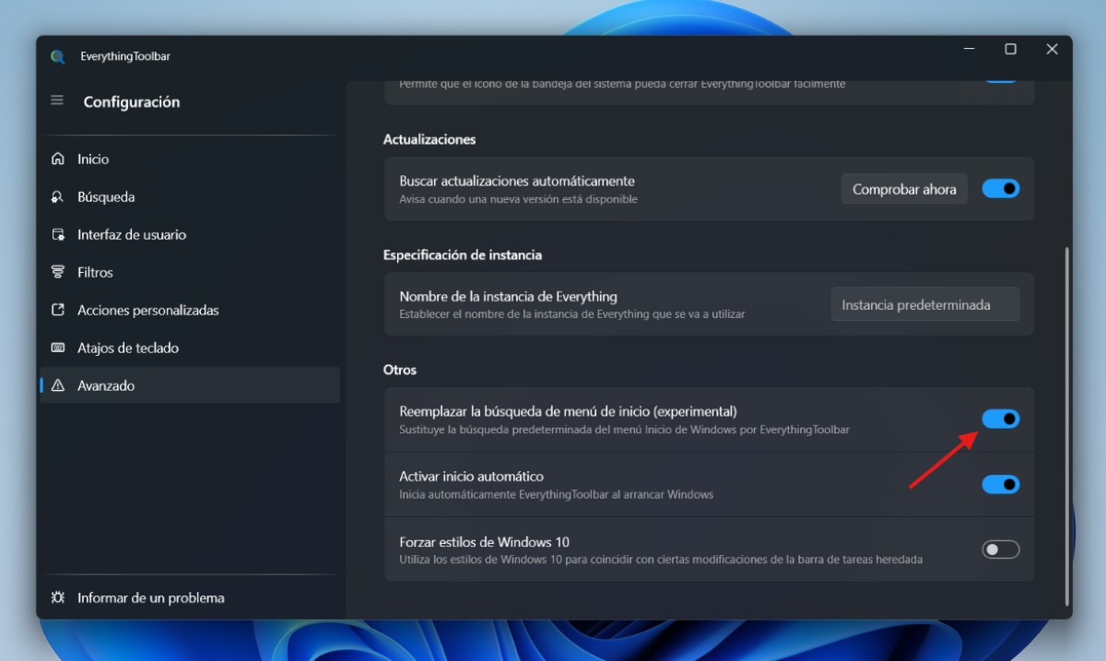Go to the Búsqueda settings
1106x661 pixels.
(x=190, y=197)
